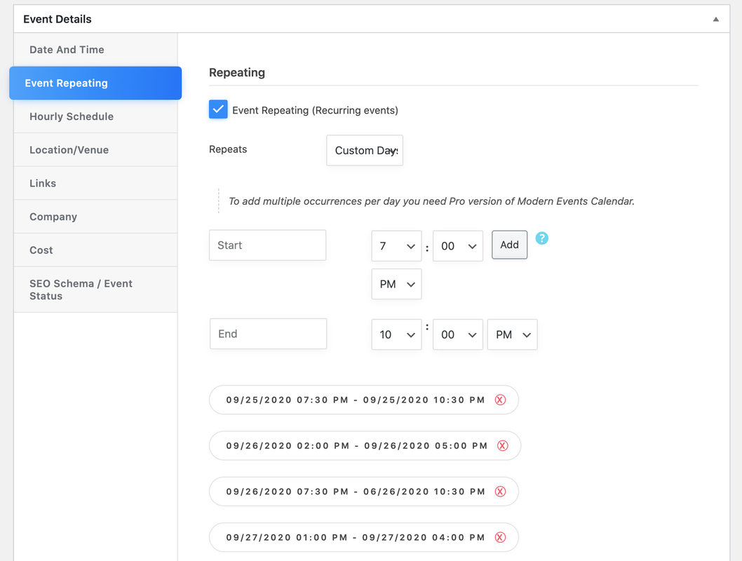742x561 pixels.
Task: Delete the 09/26/2020 07:30 PM occurrence
Action: [x=500, y=492]
